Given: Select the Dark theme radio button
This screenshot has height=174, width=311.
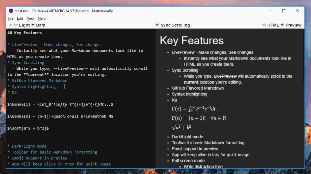Looking at the screenshot, I should [33, 25].
